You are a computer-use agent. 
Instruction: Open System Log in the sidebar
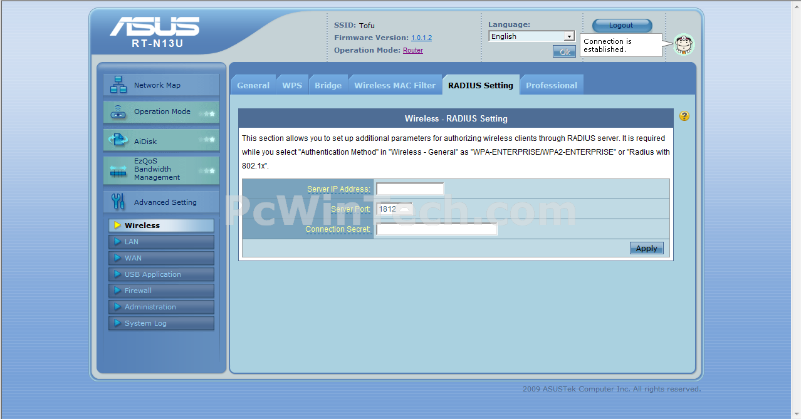point(162,323)
